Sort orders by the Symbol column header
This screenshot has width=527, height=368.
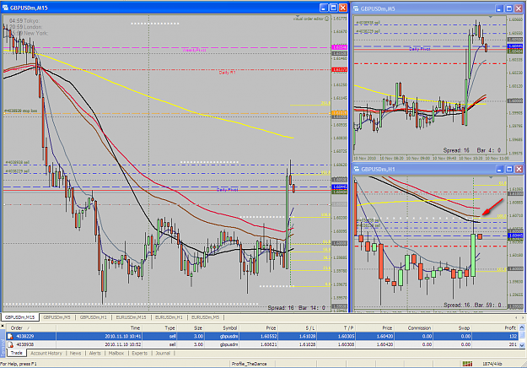tap(222, 328)
